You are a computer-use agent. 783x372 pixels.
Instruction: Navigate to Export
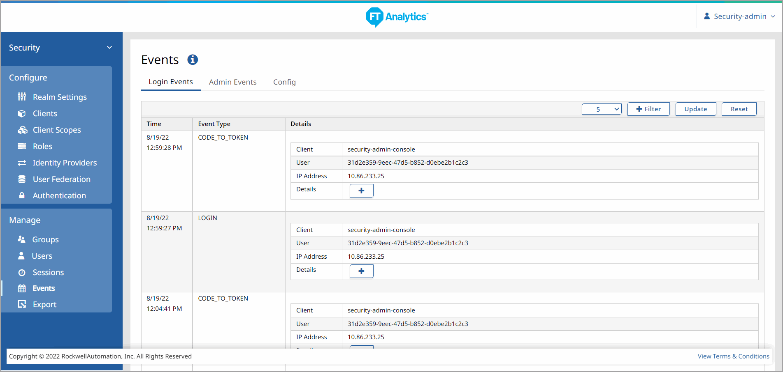point(44,304)
